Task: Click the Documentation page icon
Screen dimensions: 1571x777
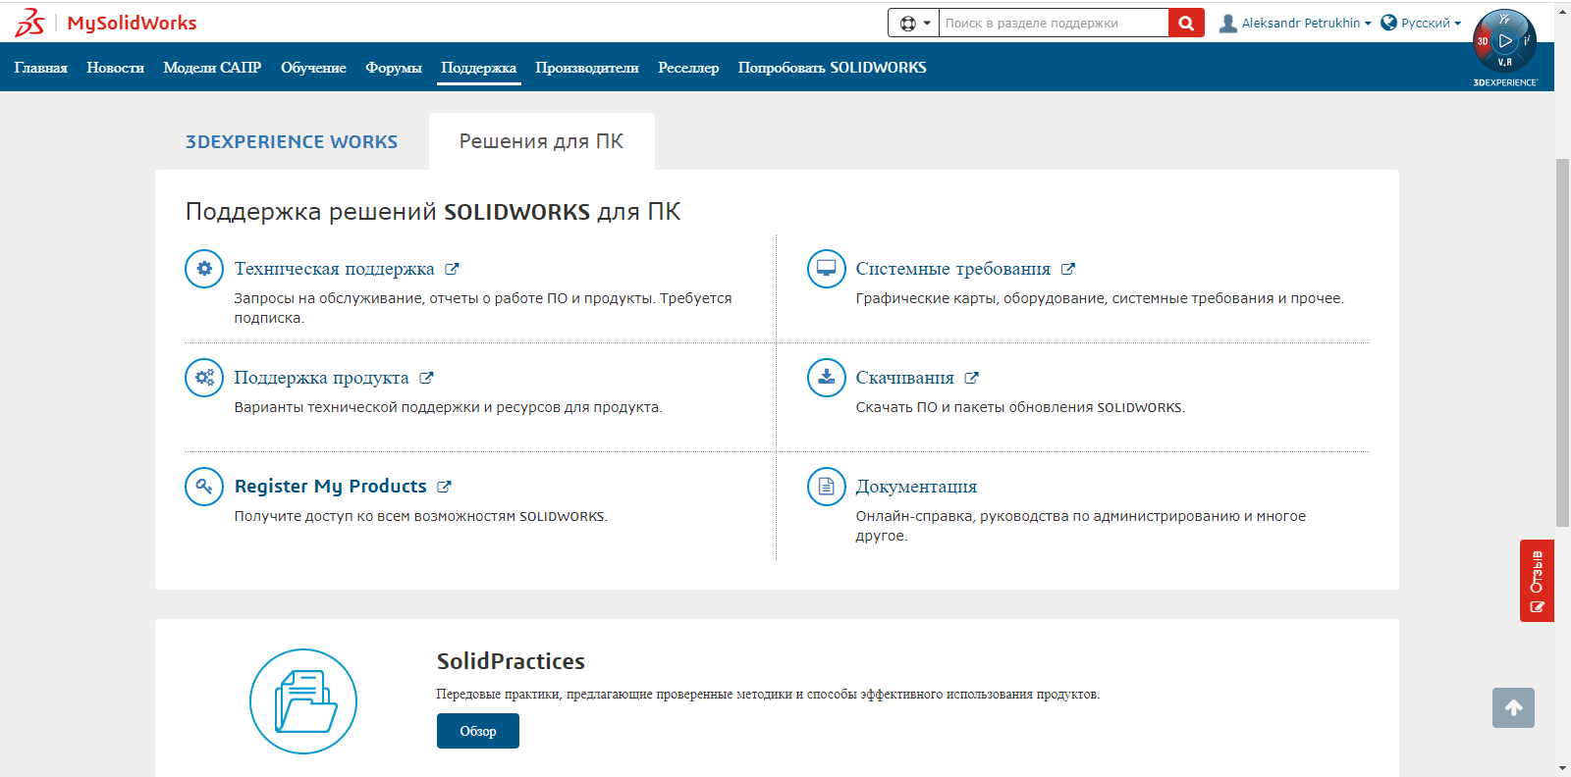Action: coord(826,487)
